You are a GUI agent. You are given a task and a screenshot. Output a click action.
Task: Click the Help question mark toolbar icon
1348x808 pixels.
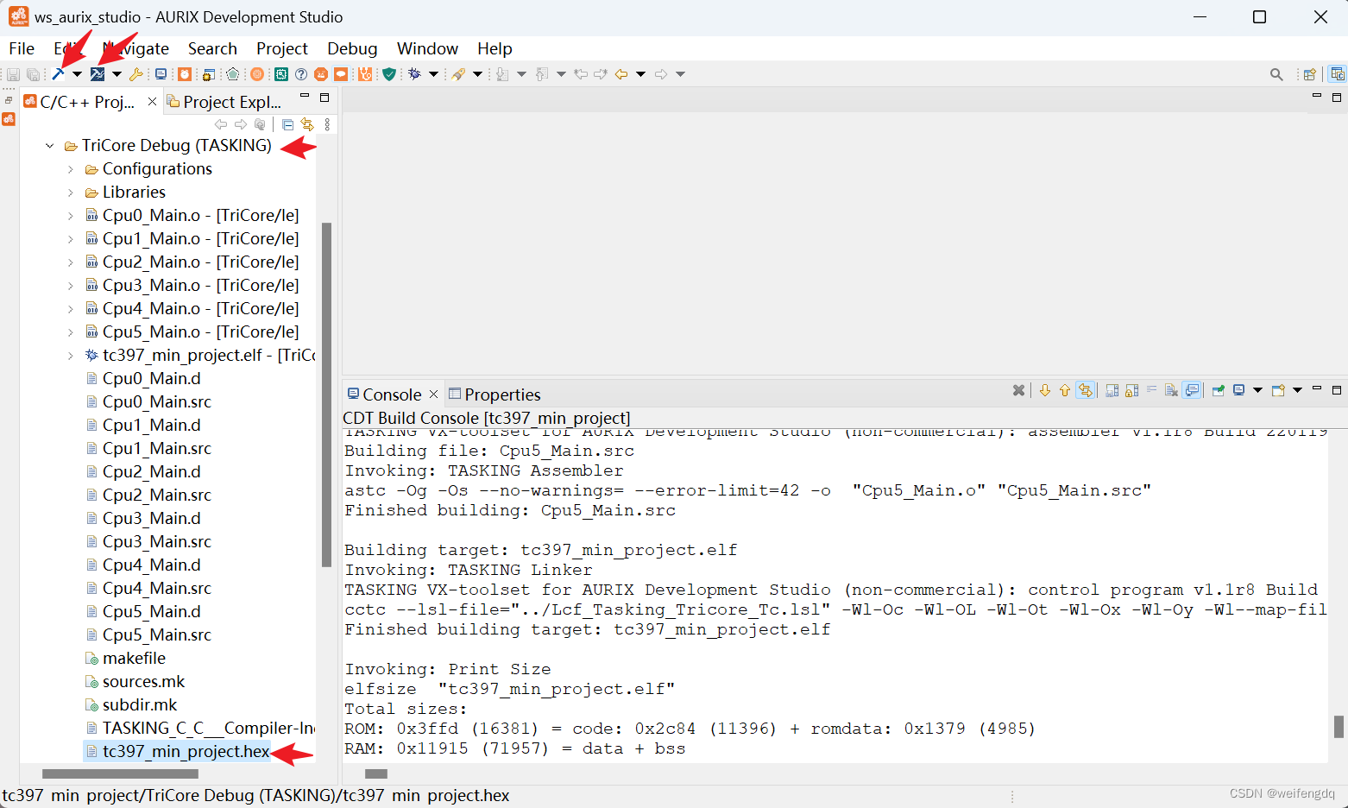point(301,74)
